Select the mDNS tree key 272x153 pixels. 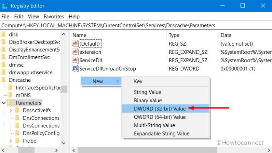pos(23,95)
